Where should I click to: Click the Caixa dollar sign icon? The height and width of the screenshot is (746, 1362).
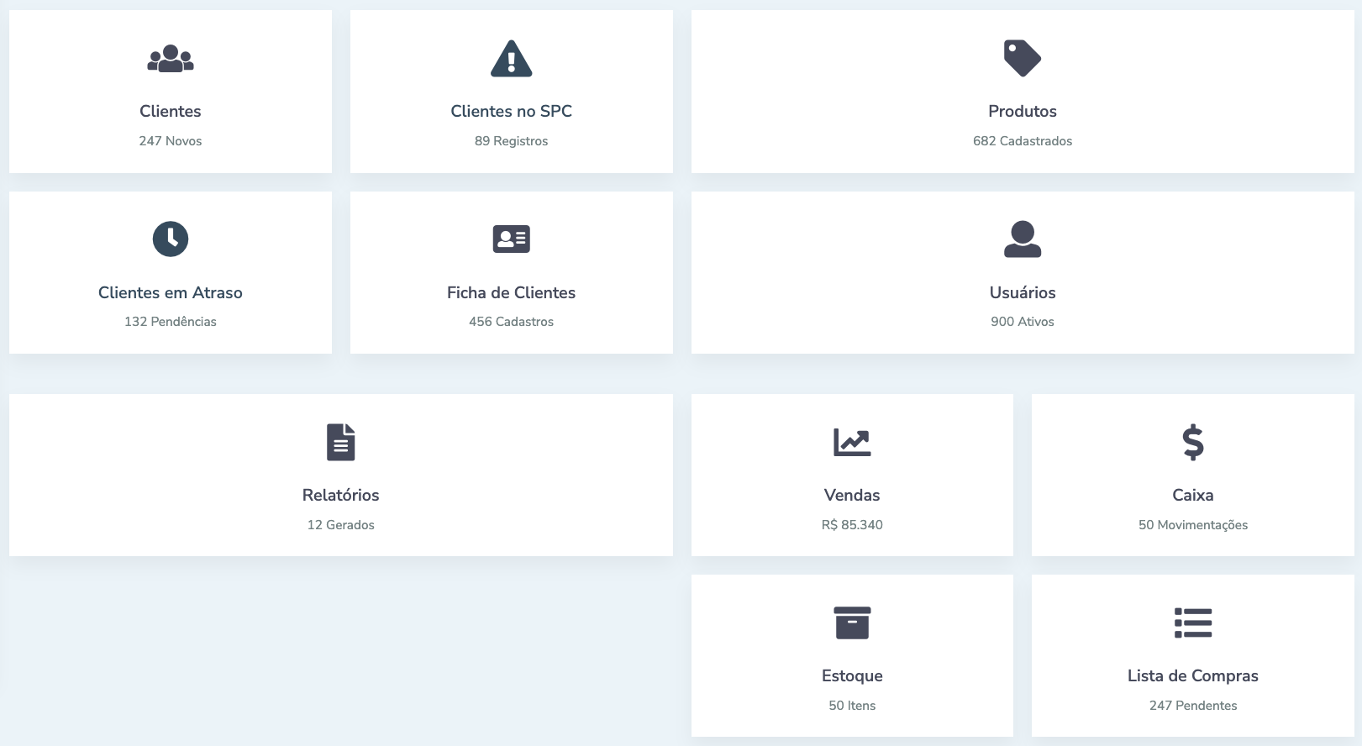pos(1192,442)
